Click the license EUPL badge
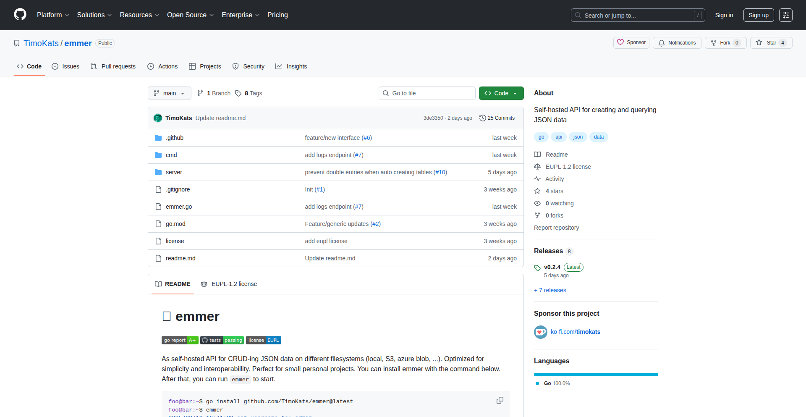The width and height of the screenshot is (806, 417). click(x=264, y=340)
